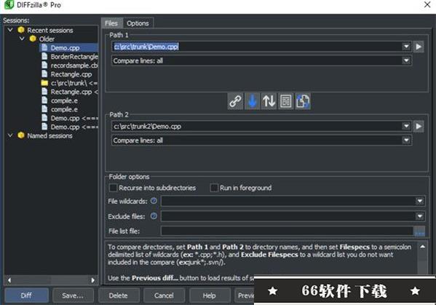Open Exclude files dropdown arrow

[419, 216]
